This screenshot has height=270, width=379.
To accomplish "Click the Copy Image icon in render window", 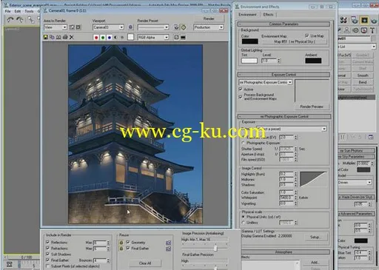I will [x=52, y=37].
